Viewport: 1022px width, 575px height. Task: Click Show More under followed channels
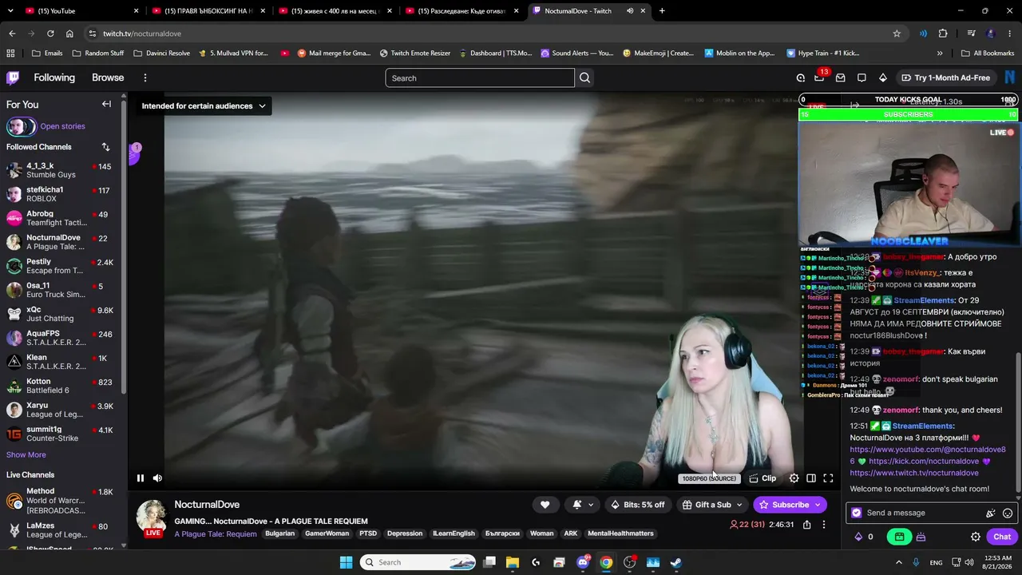(26, 454)
